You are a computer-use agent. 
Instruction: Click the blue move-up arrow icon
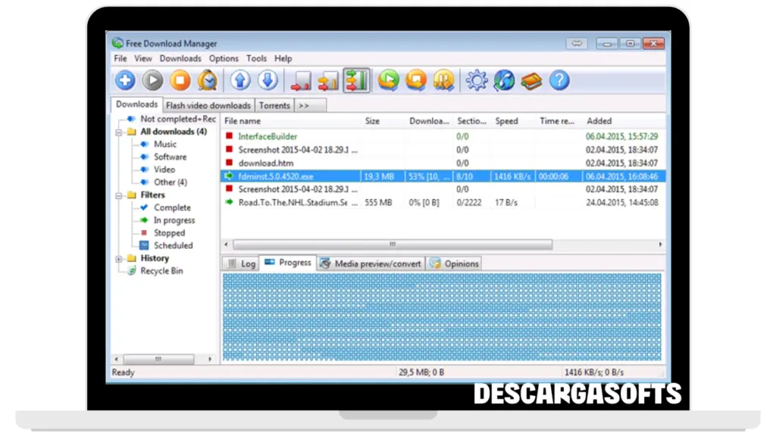(x=240, y=80)
